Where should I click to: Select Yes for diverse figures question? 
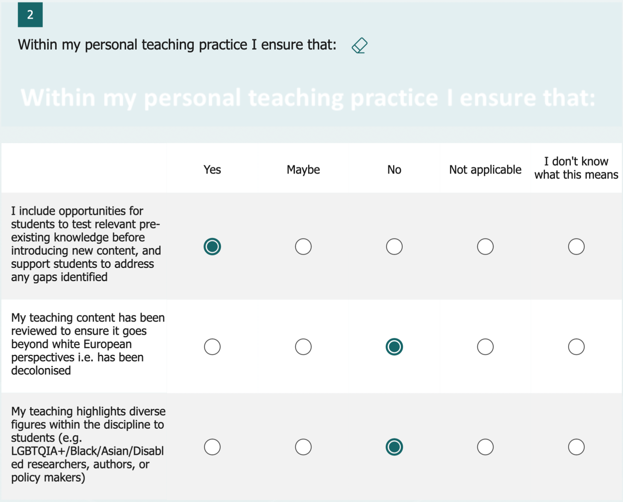coord(212,447)
